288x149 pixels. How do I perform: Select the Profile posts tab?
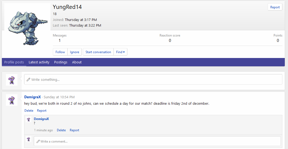pos(14,62)
